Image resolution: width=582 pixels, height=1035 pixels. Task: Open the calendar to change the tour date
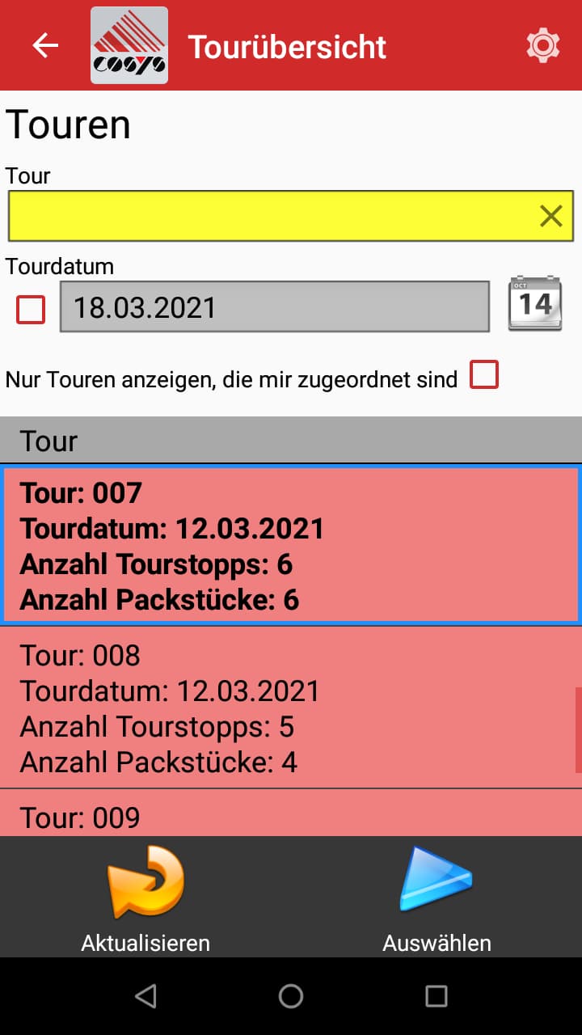click(x=535, y=303)
